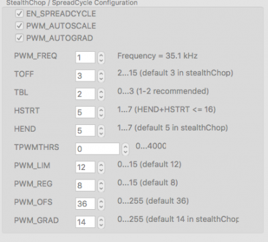Increment TBL with the stepper up arrow
Viewport: 268px width, 242px height.
pyautogui.click(x=101, y=91)
